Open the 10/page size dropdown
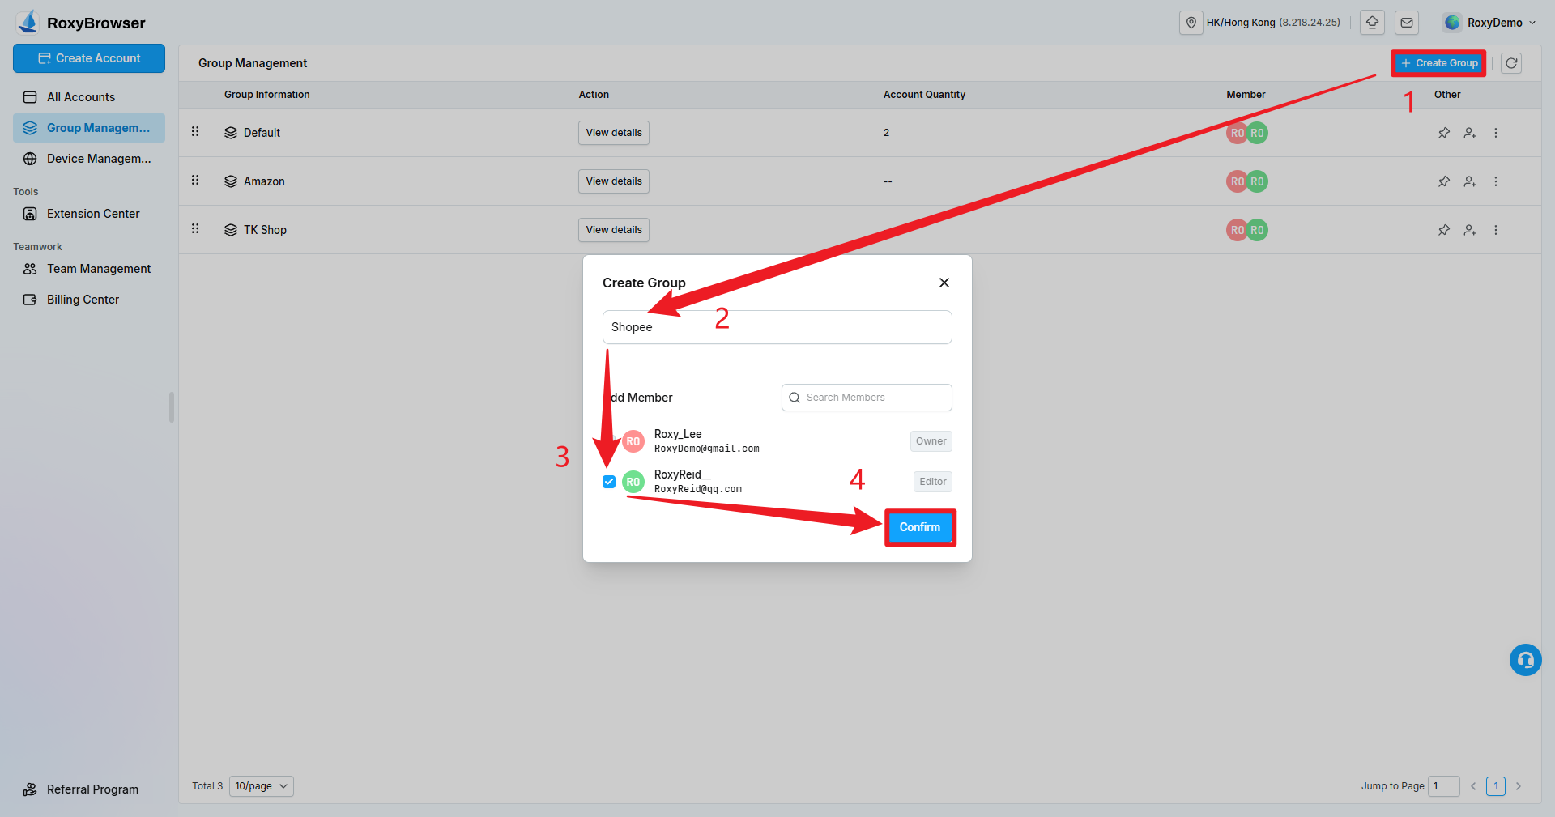Screen dimensions: 1555x817 (x=262, y=786)
